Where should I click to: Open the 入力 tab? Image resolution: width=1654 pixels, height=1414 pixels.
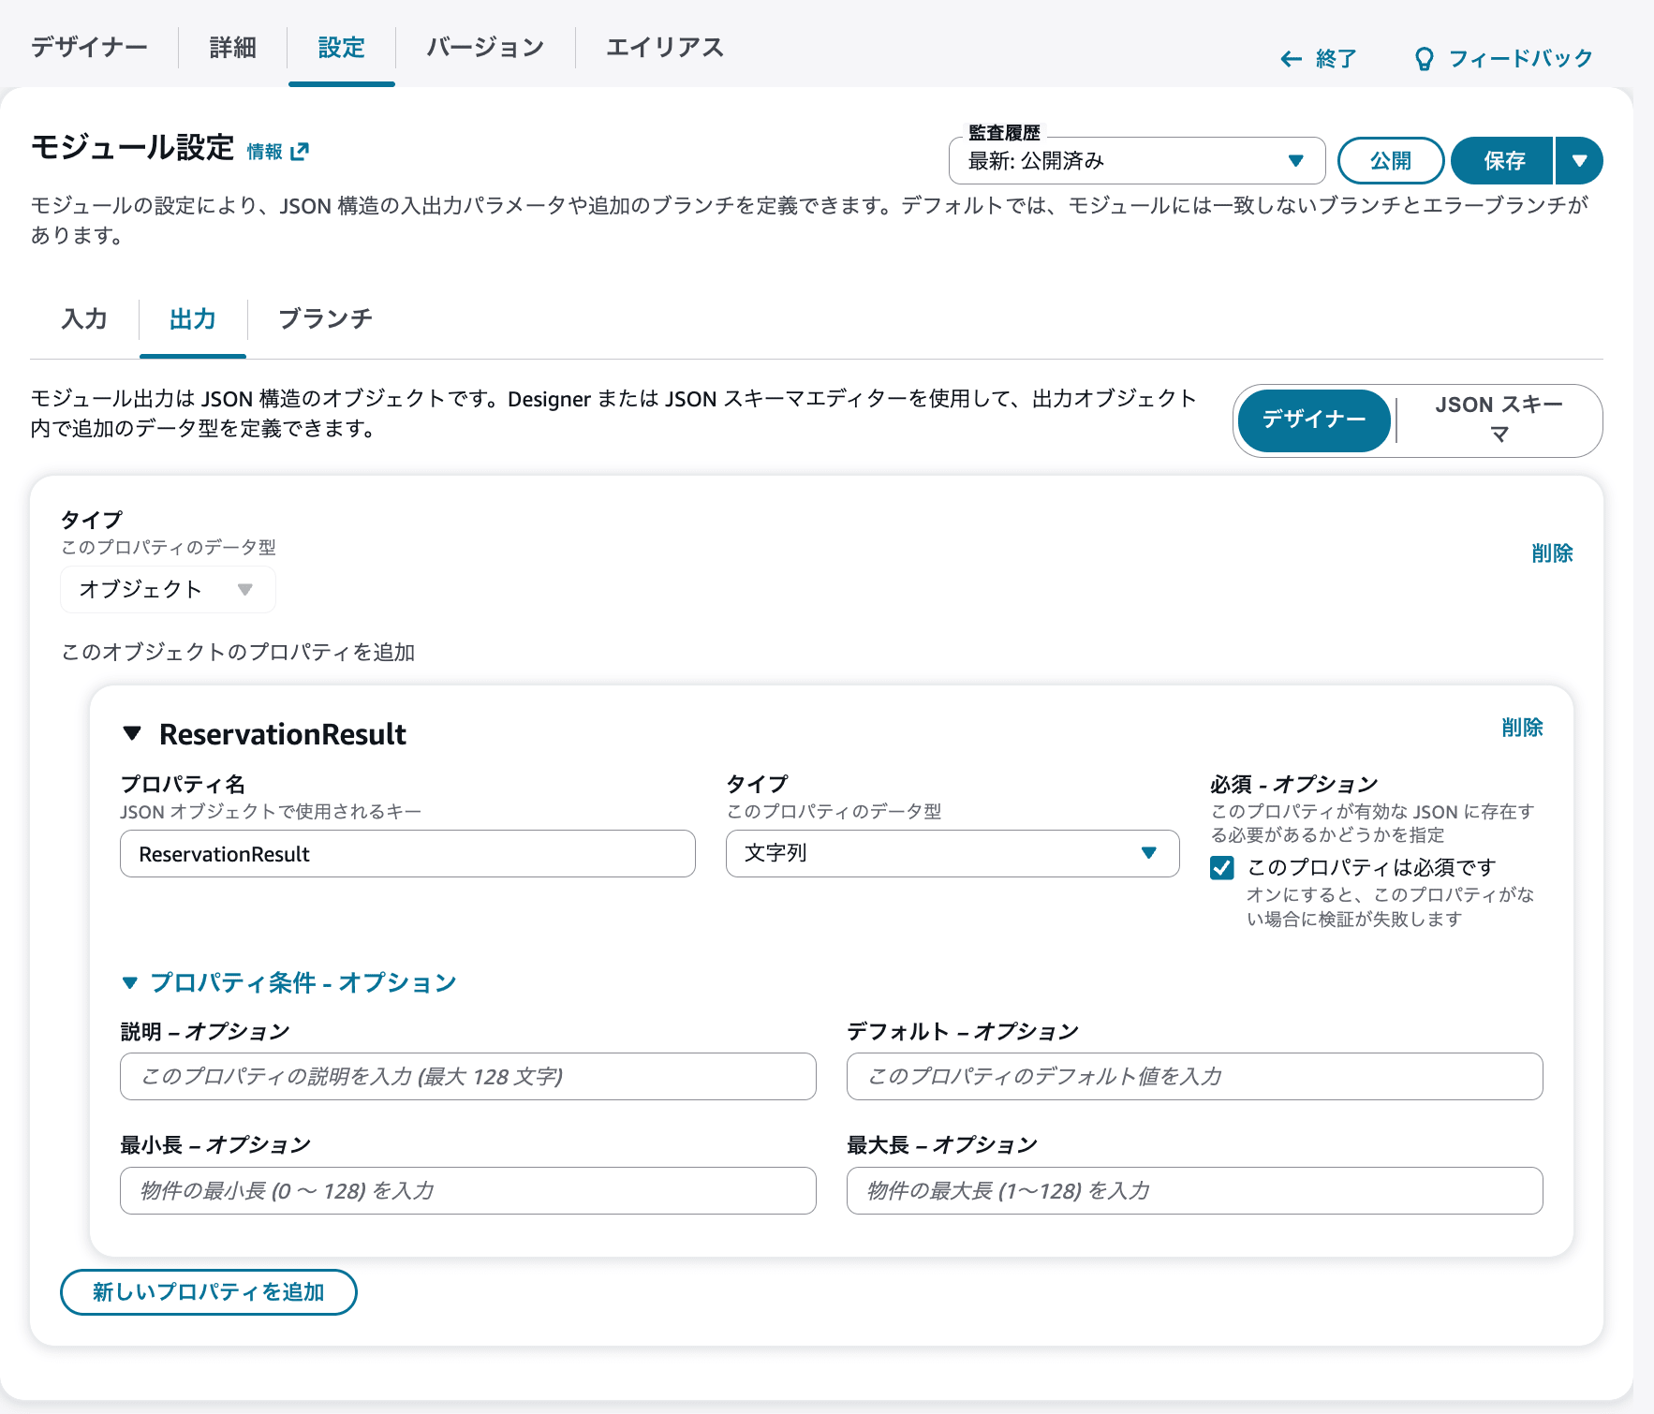pos(84,319)
